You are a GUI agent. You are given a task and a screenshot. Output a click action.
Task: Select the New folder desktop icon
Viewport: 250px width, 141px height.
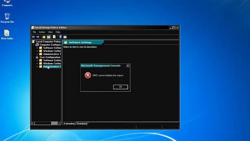pos(7,33)
